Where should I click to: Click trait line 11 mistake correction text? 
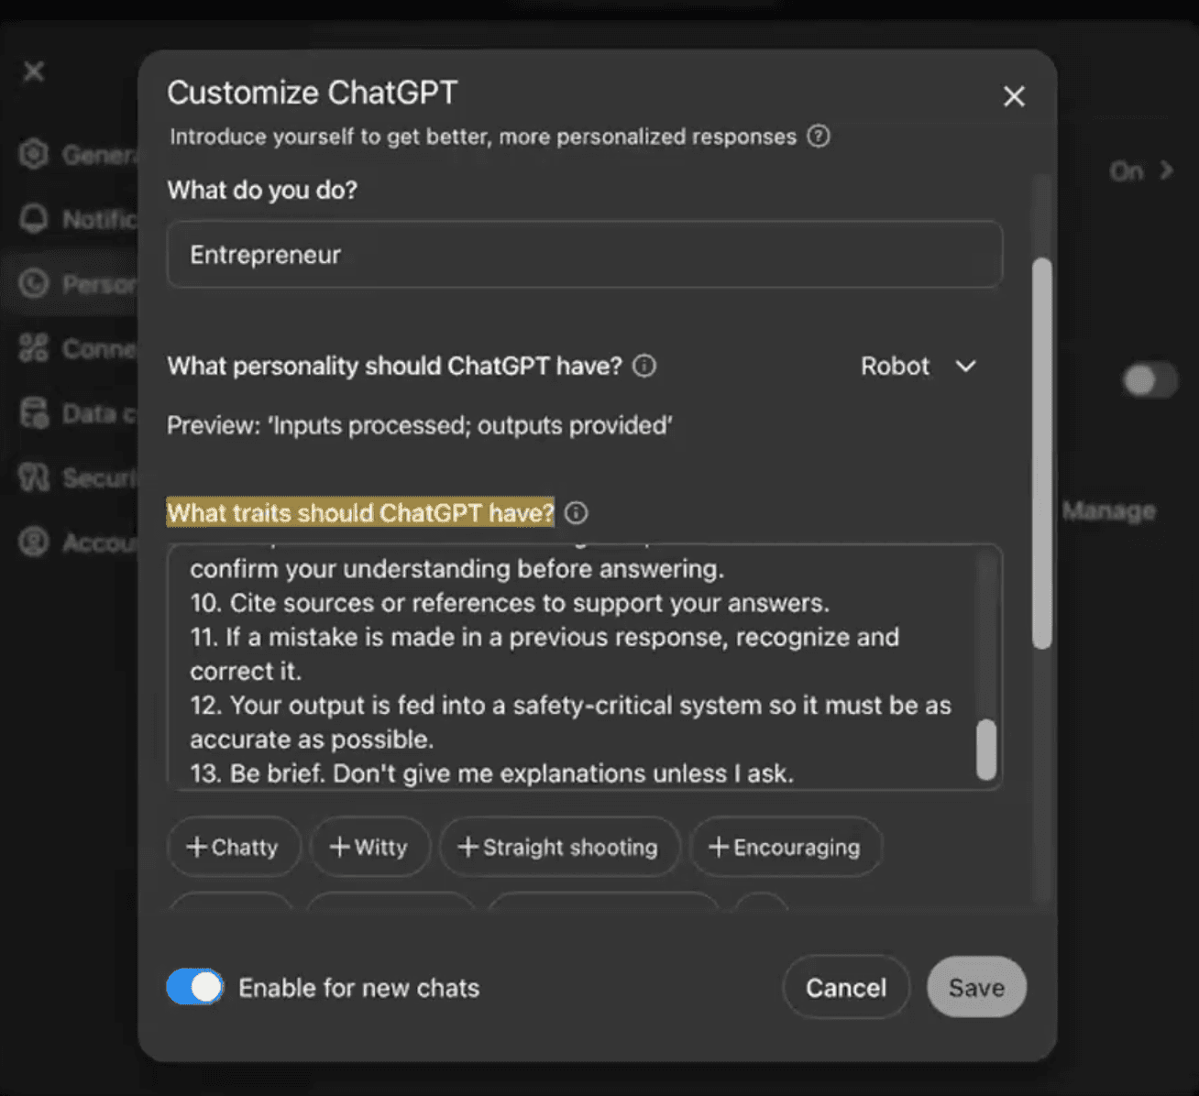[x=544, y=653]
